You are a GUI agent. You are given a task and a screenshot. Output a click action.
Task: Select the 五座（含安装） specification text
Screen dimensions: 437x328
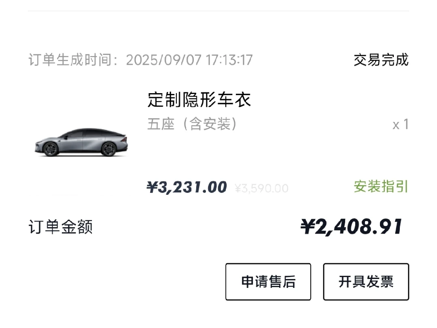click(192, 124)
